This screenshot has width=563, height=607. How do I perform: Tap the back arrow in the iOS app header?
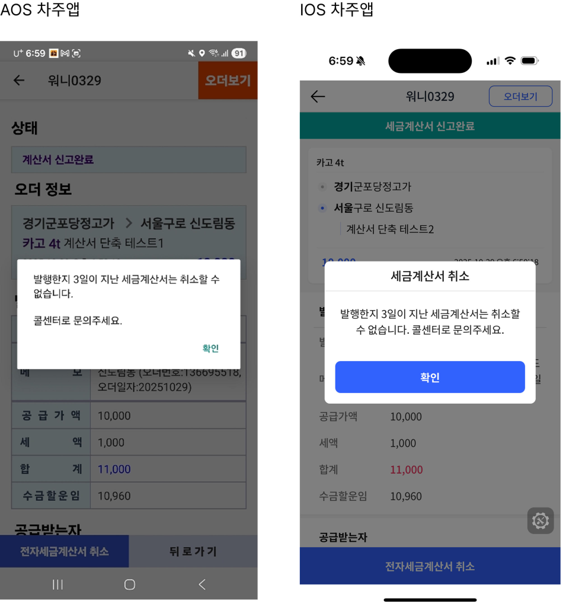pyautogui.click(x=318, y=96)
